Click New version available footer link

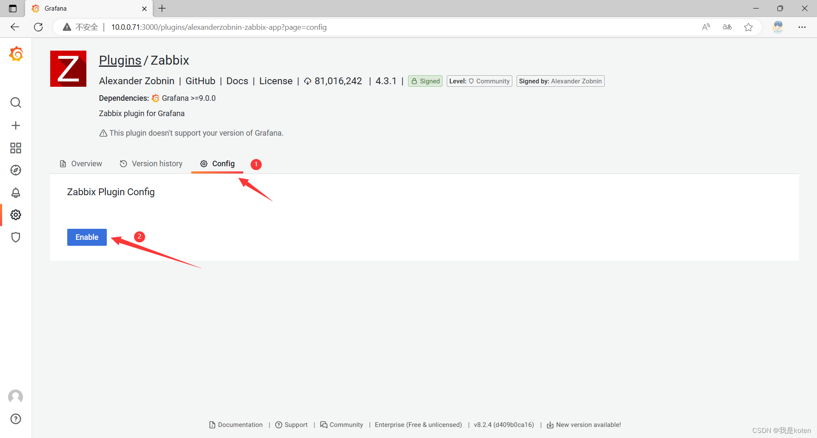click(x=584, y=425)
